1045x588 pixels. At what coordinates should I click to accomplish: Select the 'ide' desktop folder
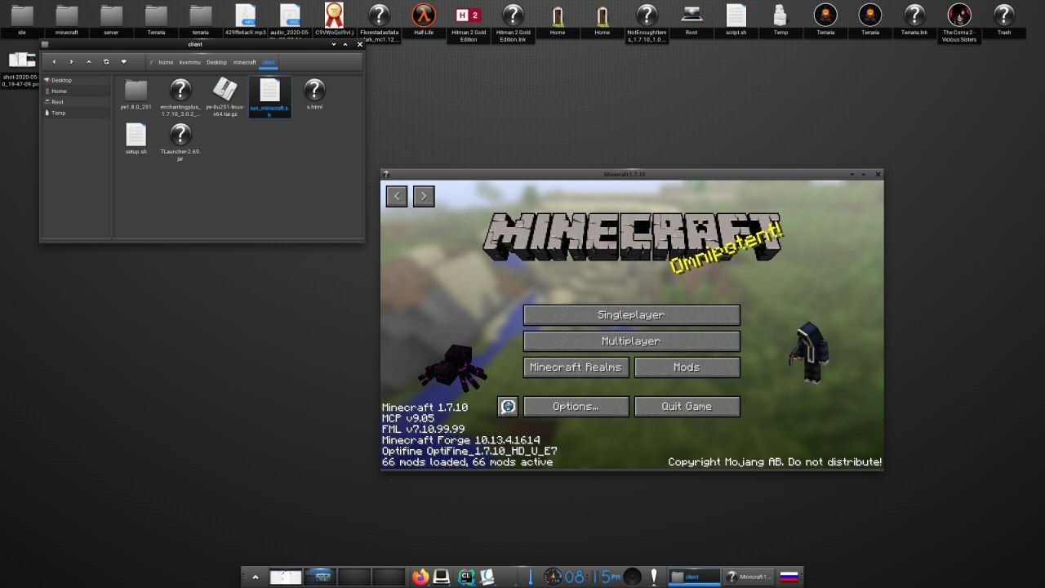[x=22, y=20]
